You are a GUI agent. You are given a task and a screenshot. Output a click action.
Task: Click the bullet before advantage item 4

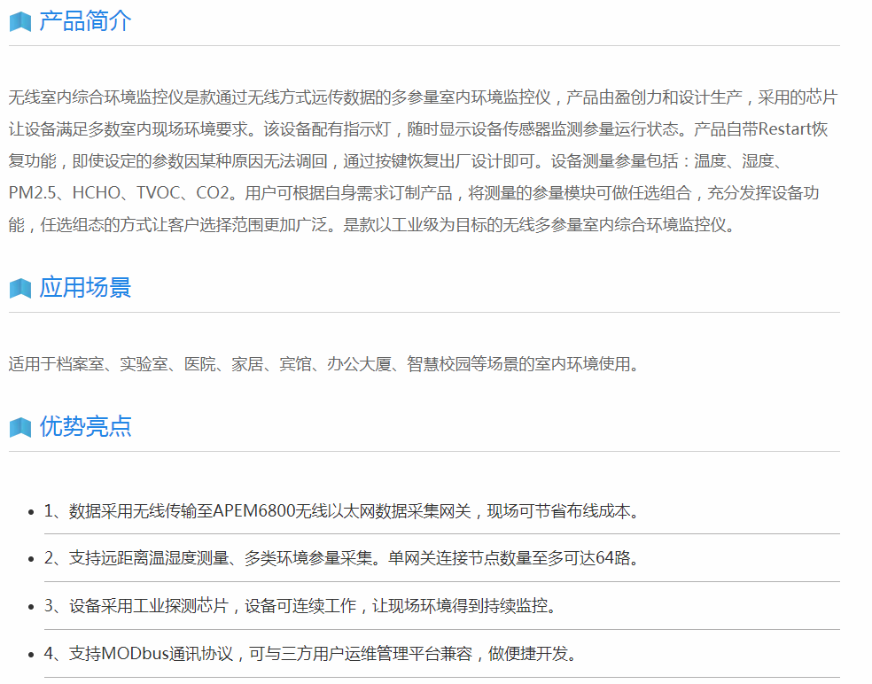click(32, 656)
